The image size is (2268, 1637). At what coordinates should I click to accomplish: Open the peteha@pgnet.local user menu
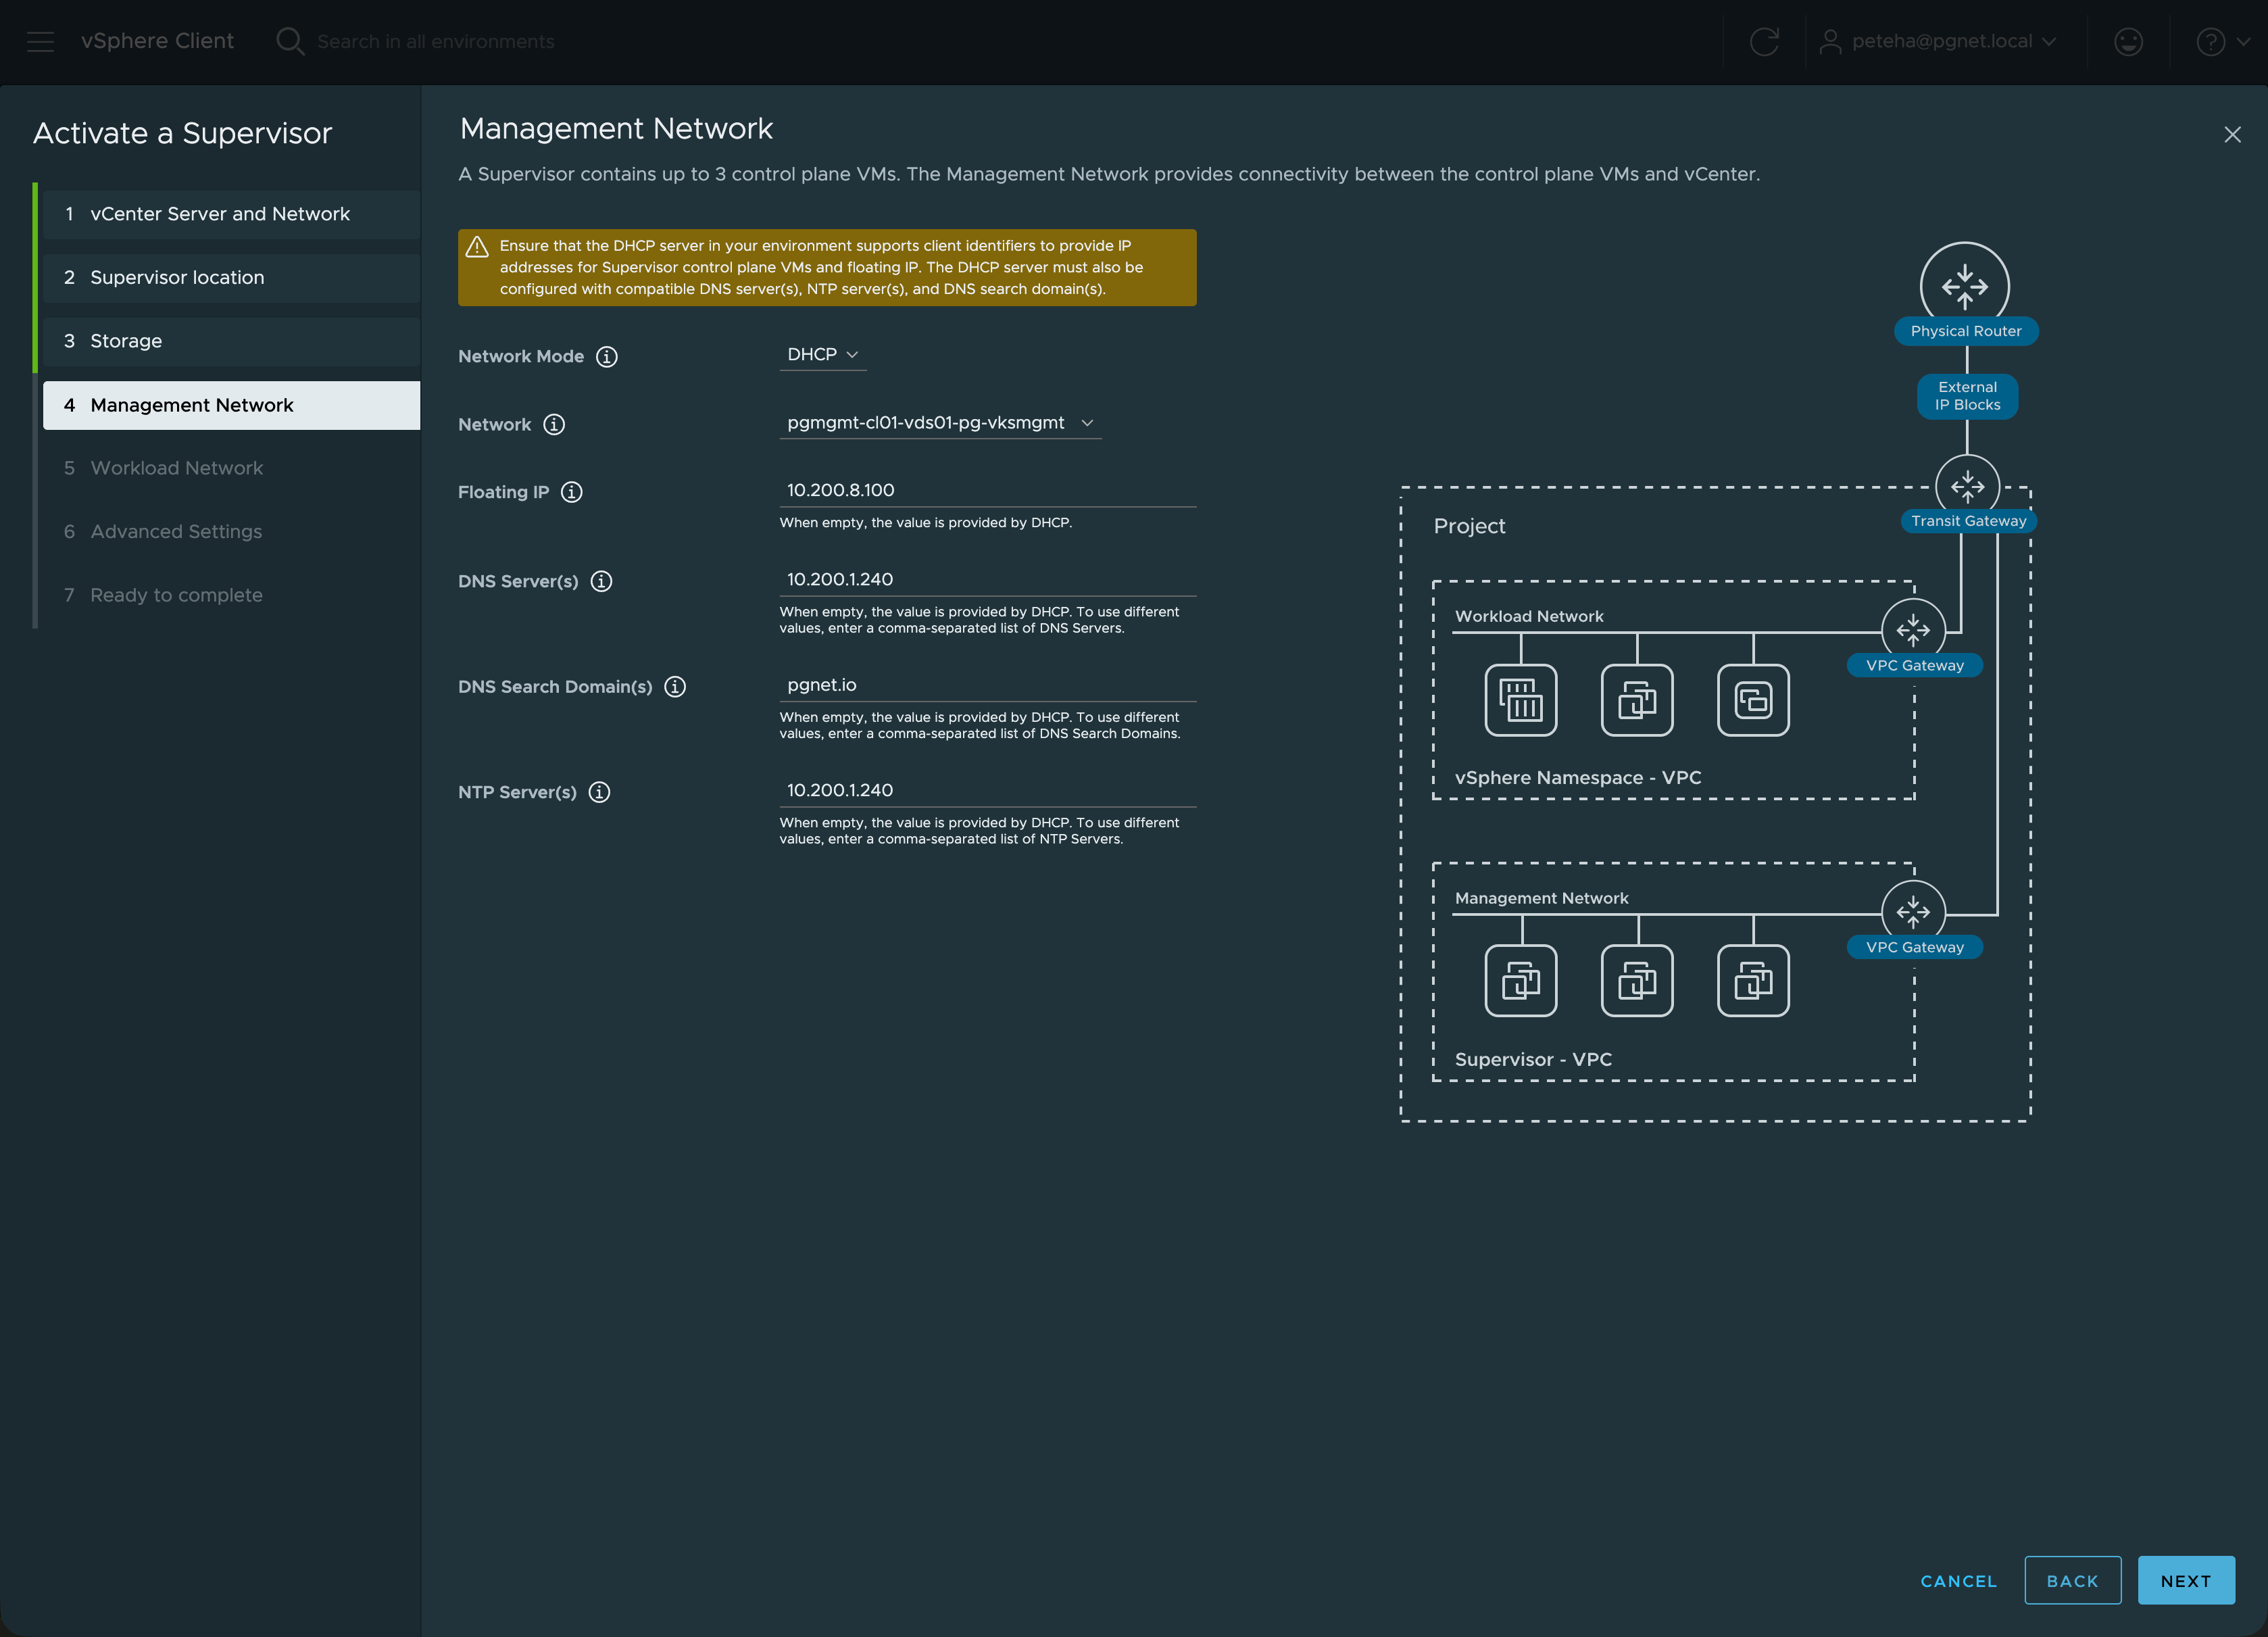tap(1938, 41)
